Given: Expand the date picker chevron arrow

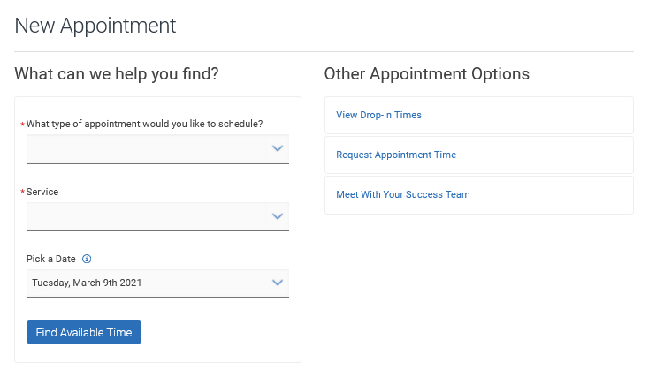Looking at the screenshot, I should tap(278, 283).
